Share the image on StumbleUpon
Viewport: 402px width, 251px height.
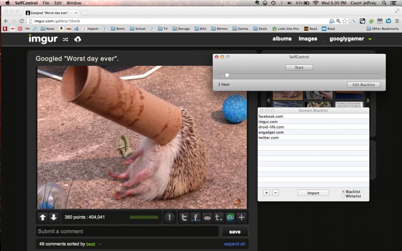230,217
